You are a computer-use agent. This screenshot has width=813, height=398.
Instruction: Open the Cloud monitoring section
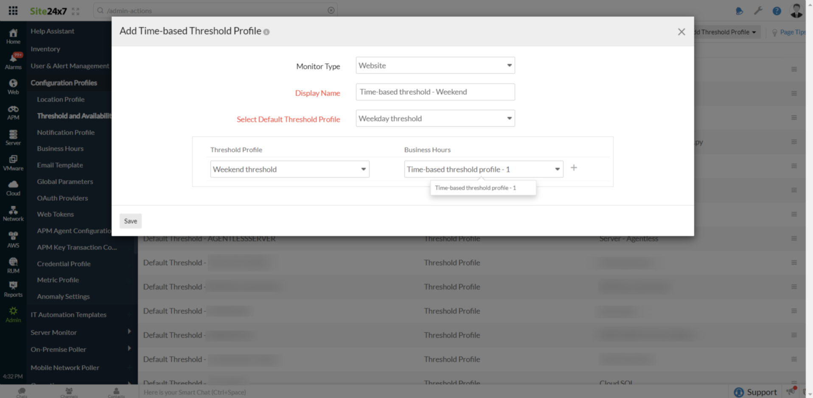tap(13, 186)
